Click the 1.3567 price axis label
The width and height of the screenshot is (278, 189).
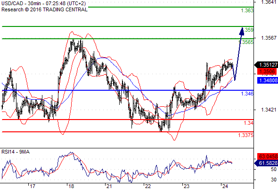coord(269,38)
